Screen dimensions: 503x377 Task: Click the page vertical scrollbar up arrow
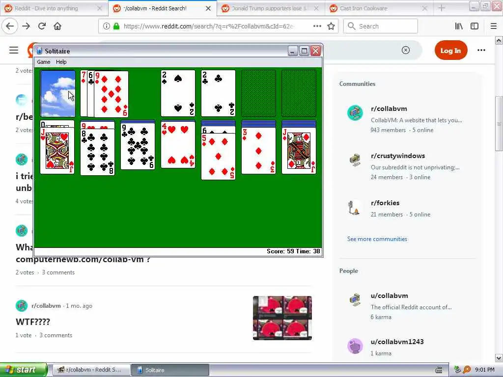[499, 40]
